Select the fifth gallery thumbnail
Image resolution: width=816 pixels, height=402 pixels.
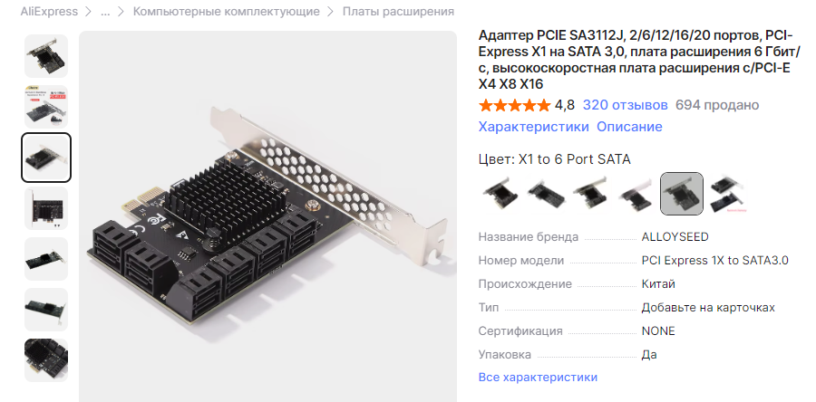46,259
